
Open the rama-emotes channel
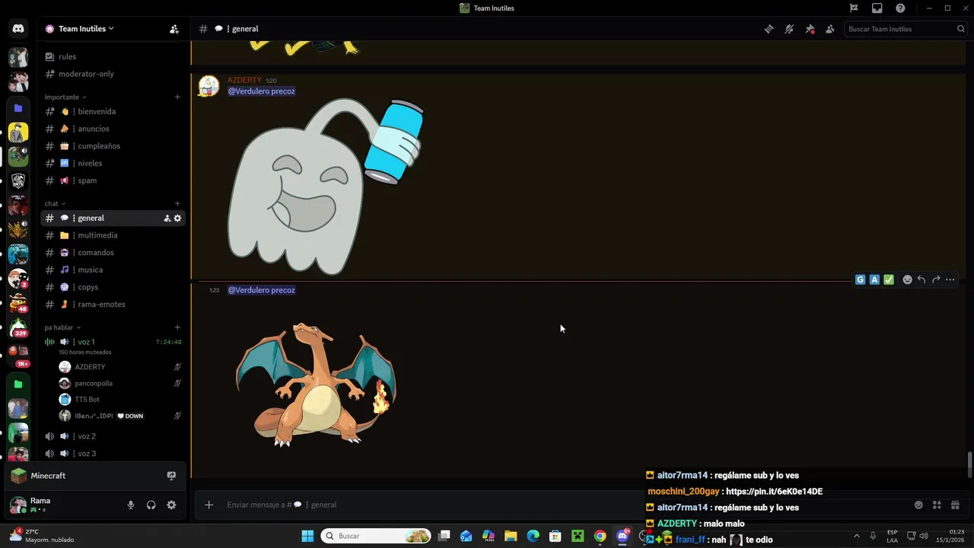point(113,304)
